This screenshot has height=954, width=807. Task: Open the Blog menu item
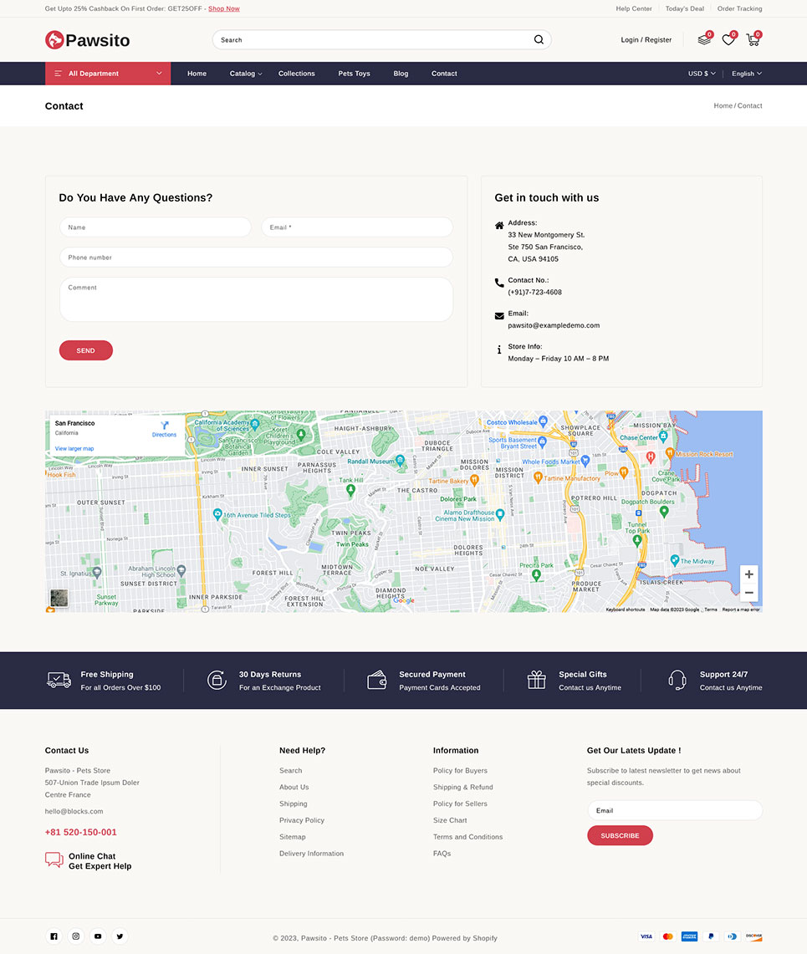[401, 74]
